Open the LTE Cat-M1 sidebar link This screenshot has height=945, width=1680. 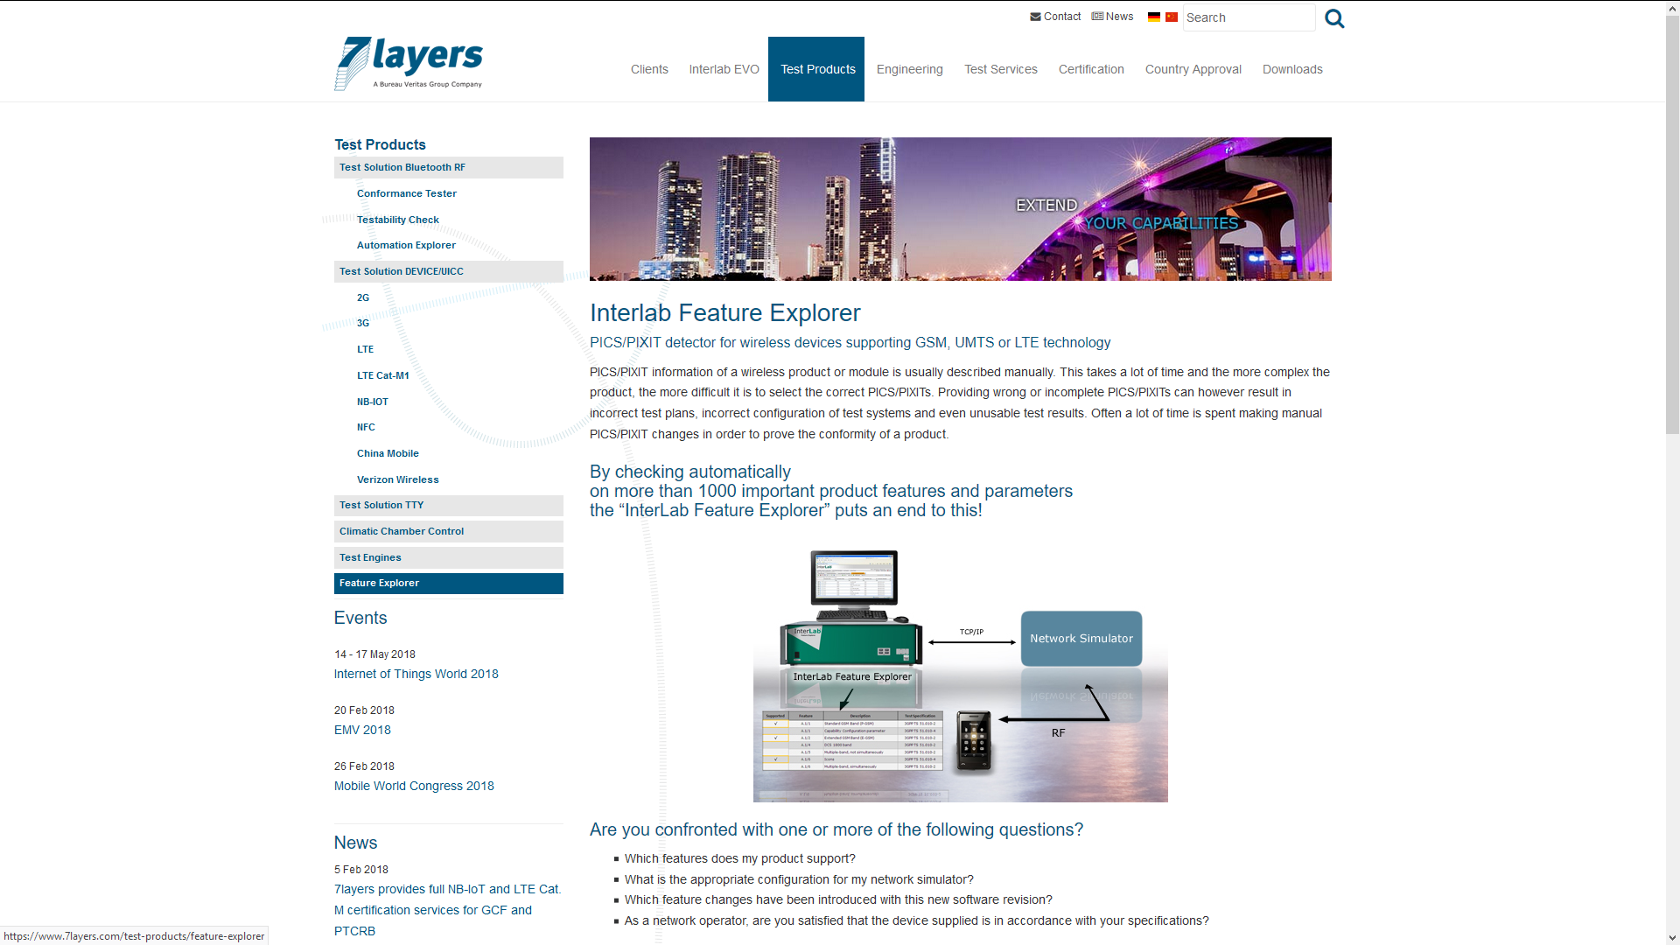[382, 375]
